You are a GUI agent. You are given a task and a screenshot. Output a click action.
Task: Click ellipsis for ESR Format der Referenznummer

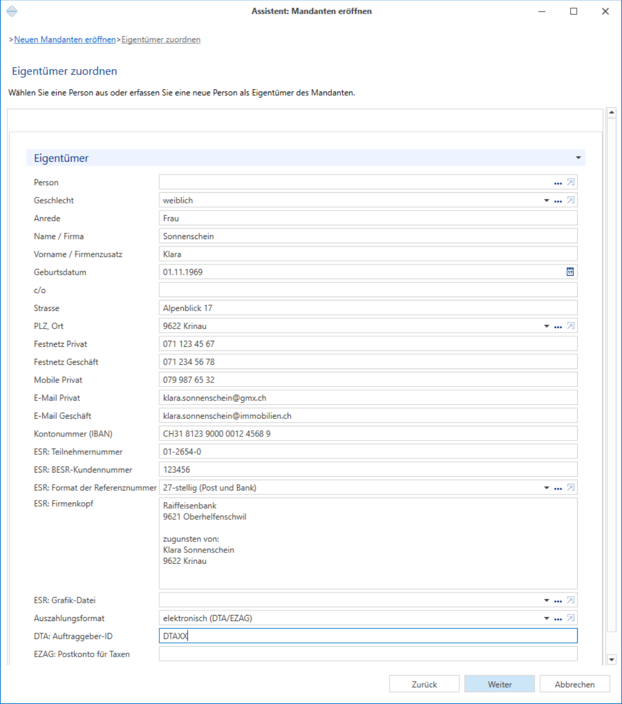(x=558, y=488)
